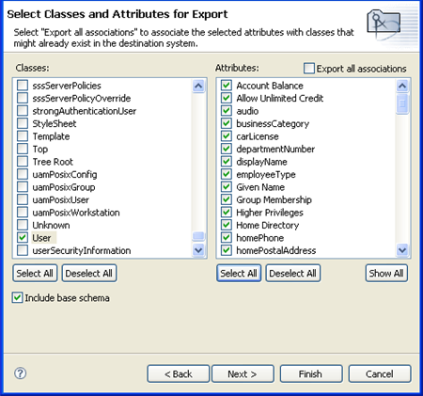The width and height of the screenshot is (423, 396).
Task: Enable the StyleSheet class checkbox
Action: click(23, 123)
